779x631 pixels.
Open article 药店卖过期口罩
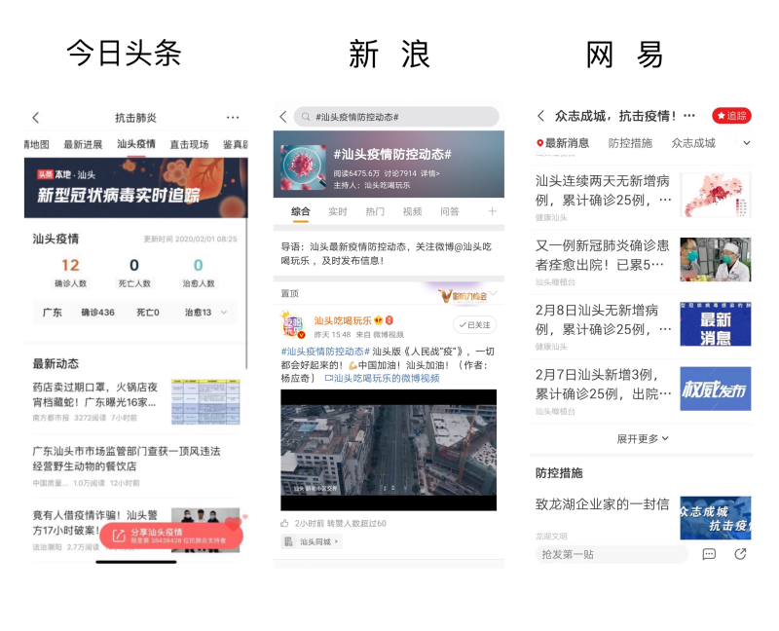point(95,394)
